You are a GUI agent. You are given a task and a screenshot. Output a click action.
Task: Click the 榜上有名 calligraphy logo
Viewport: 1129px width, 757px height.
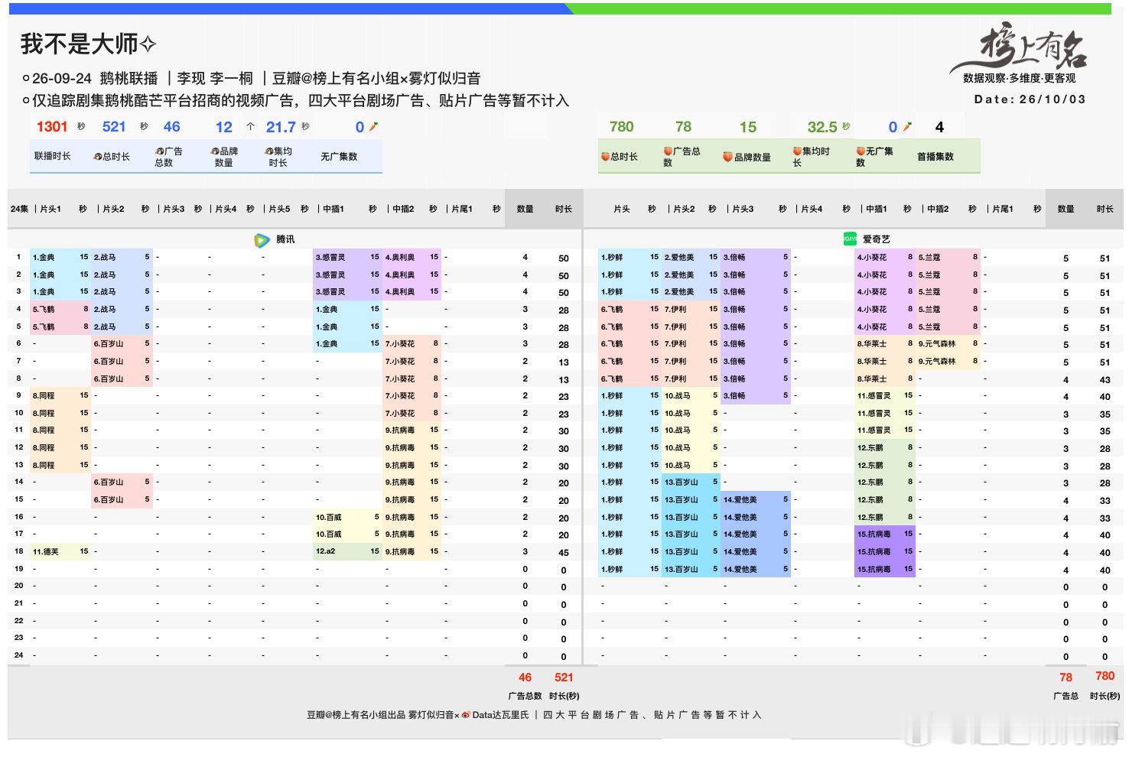point(1019,49)
